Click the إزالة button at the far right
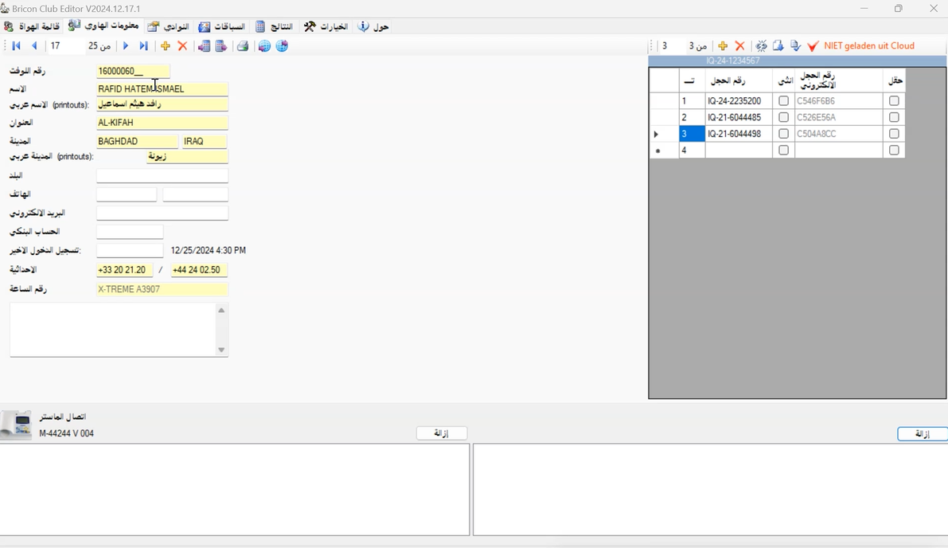The width and height of the screenshot is (948, 548). tap(921, 434)
